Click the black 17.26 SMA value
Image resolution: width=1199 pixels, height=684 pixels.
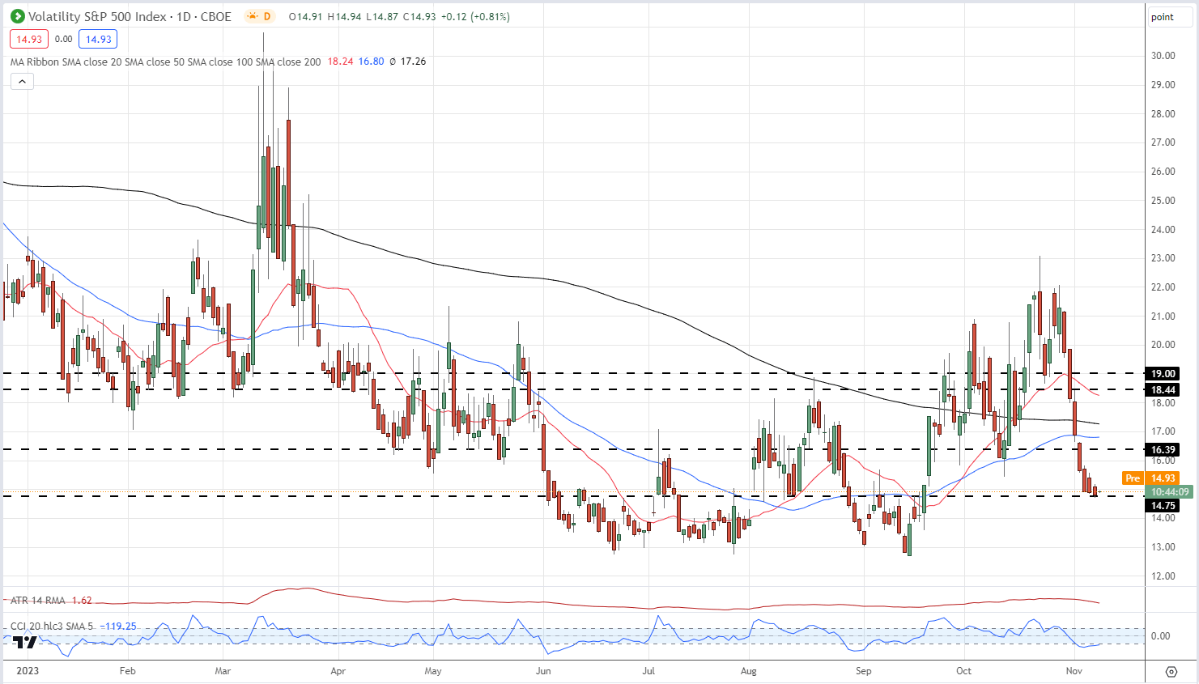[x=413, y=62]
